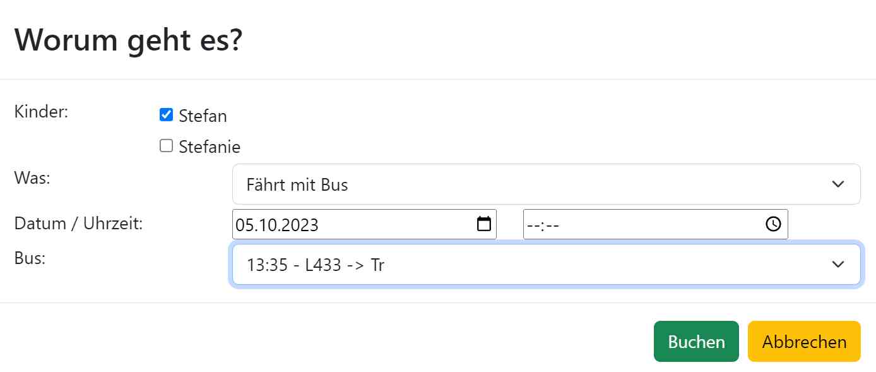876x372 pixels.
Task: Toggle the checkbox next to Stefan off
Action: coord(166,114)
